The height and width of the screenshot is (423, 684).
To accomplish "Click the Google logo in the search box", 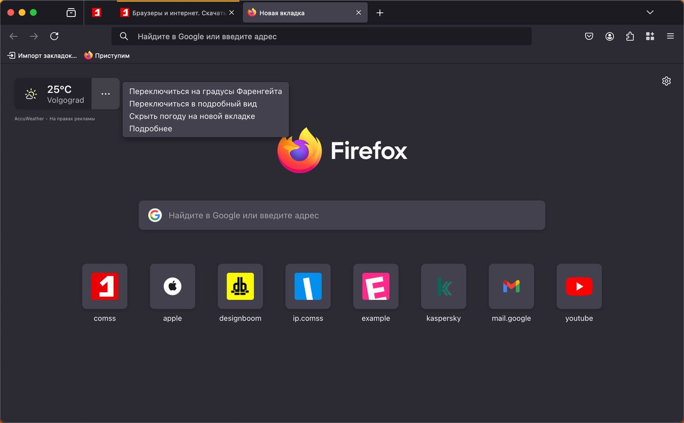I will pos(155,215).
